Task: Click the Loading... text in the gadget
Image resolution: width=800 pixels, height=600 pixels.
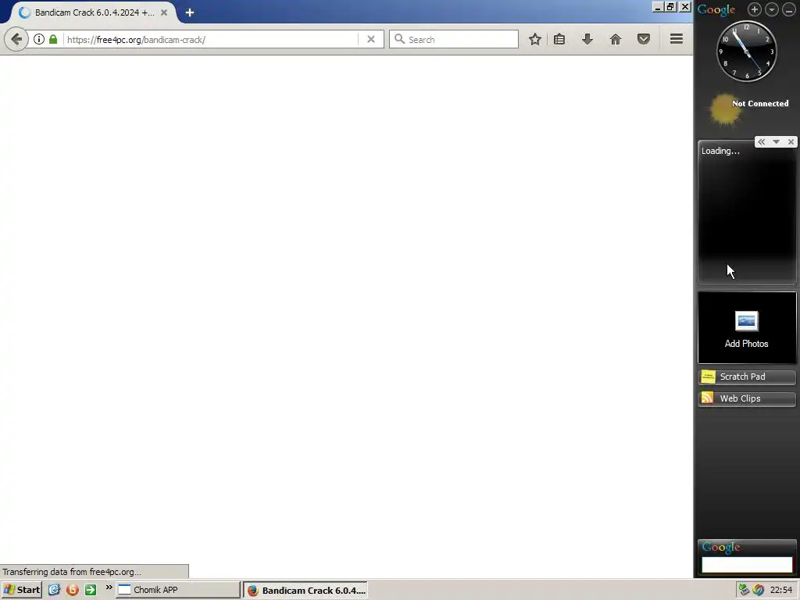Action: pos(720,151)
